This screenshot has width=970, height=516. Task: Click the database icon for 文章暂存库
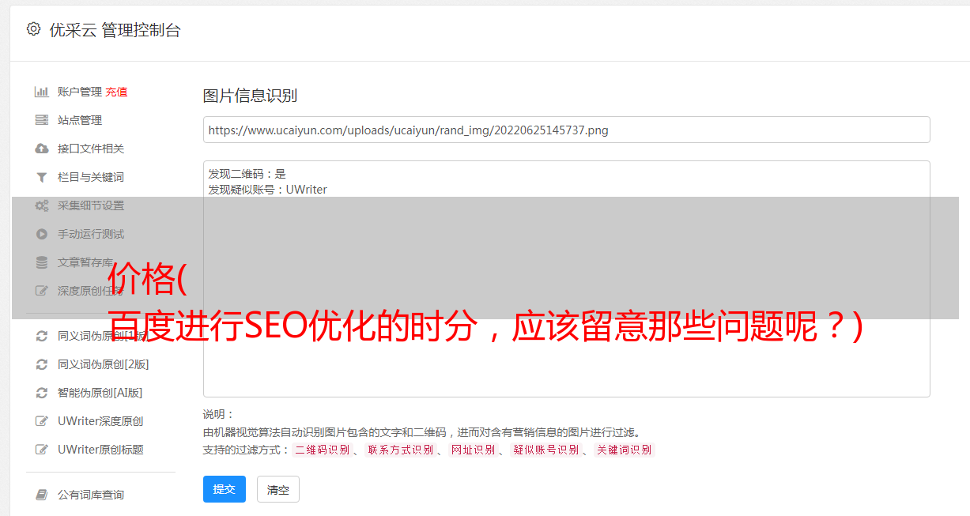(x=42, y=262)
